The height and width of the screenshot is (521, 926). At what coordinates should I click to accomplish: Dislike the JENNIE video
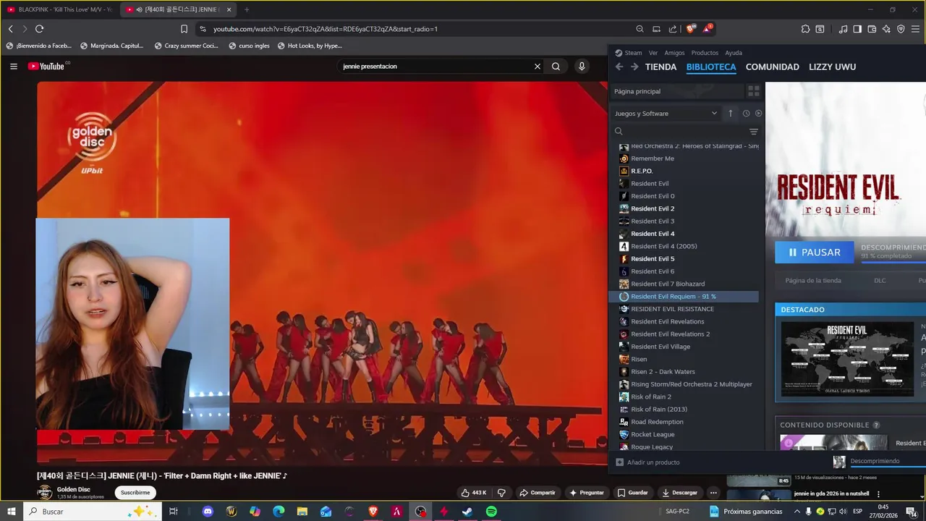tap(501, 493)
